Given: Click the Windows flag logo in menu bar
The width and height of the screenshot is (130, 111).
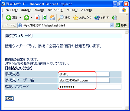Looking at the screenshot, I should 124,10.
